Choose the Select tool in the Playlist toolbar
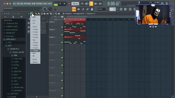 click(x=53, y=14)
